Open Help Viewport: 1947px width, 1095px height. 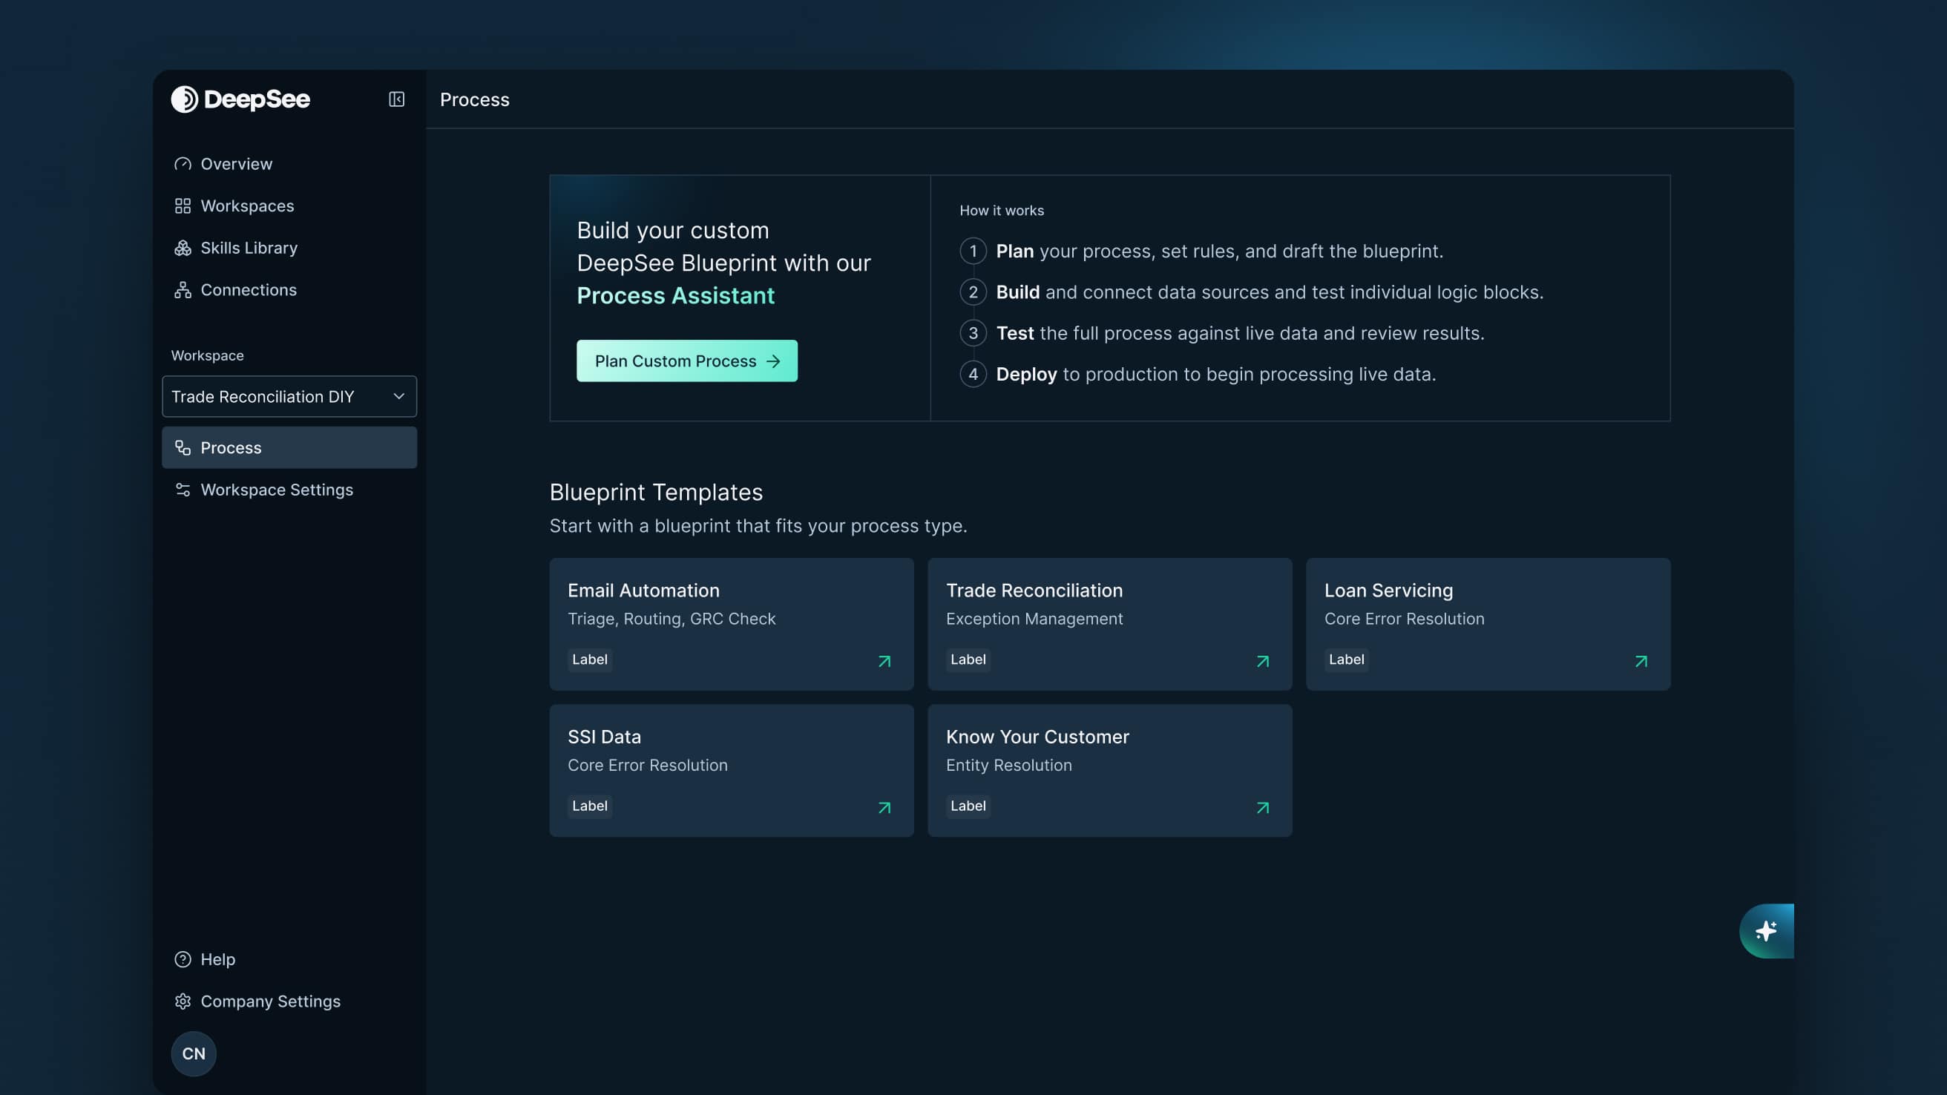click(x=289, y=959)
